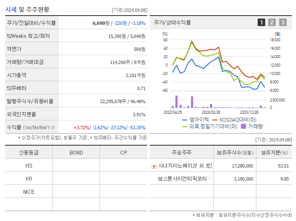Click the 보유지분(%) column header

tap(274, 152)
